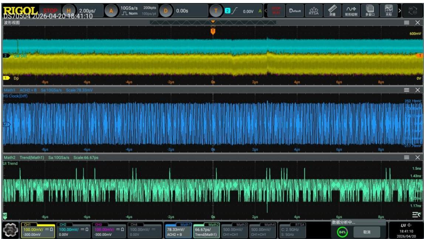Open the gear navigation menu icon
This screenshot has width=424, height=239.
point(11,231)
